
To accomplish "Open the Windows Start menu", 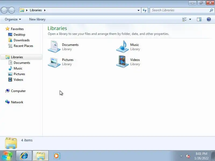I will click(7, 156).
